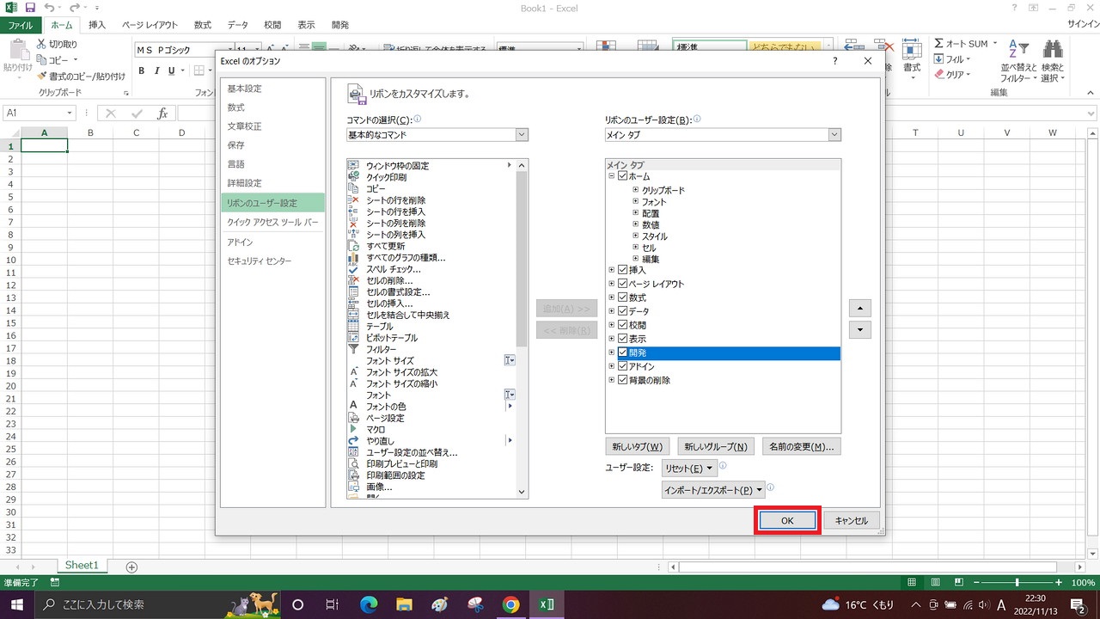Viewport: 1100px width, 619px height.
Task: Select the やり直し command icon
Action: [352, 440]
